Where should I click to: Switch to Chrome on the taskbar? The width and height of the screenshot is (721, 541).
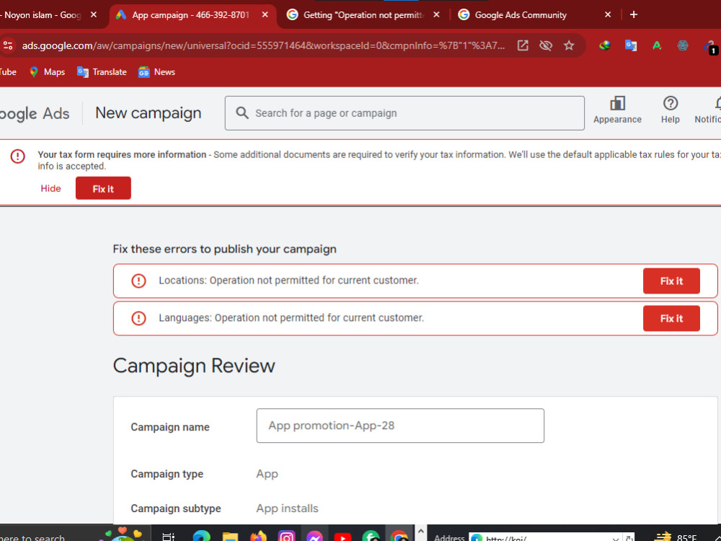coord(399,537)
